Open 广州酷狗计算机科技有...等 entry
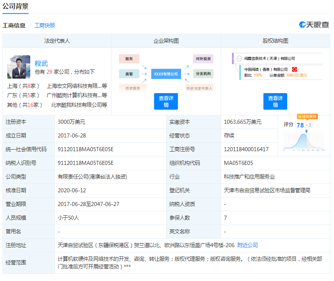 tap(77, 96)
